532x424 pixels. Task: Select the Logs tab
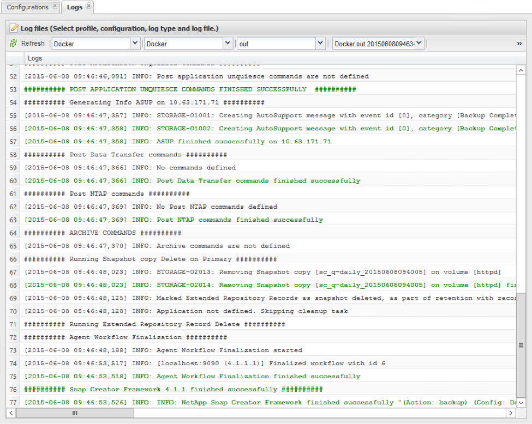74,7
